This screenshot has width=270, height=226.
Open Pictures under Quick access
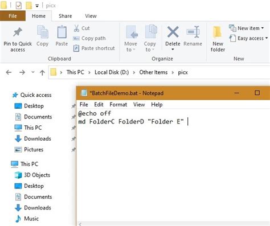tap(29, 150)
